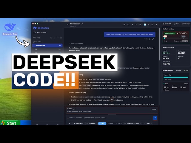
Task: Click the history clock icon beside PROJECTS
Action: point(51,38)
